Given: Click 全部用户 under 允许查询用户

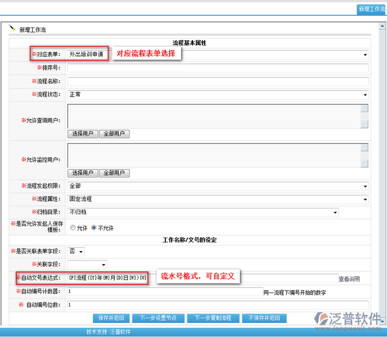Looking at the screenshot, I should pos(115,134).
